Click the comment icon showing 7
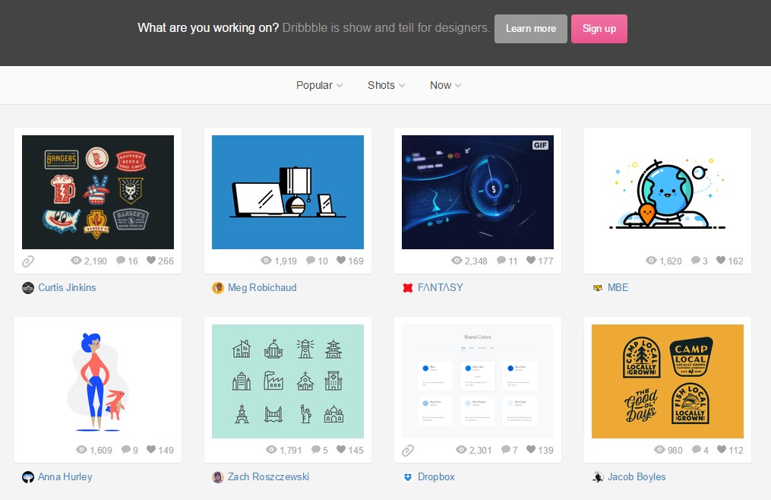Image resolution: width=771 pixels, height=500 pixels. 506,450
